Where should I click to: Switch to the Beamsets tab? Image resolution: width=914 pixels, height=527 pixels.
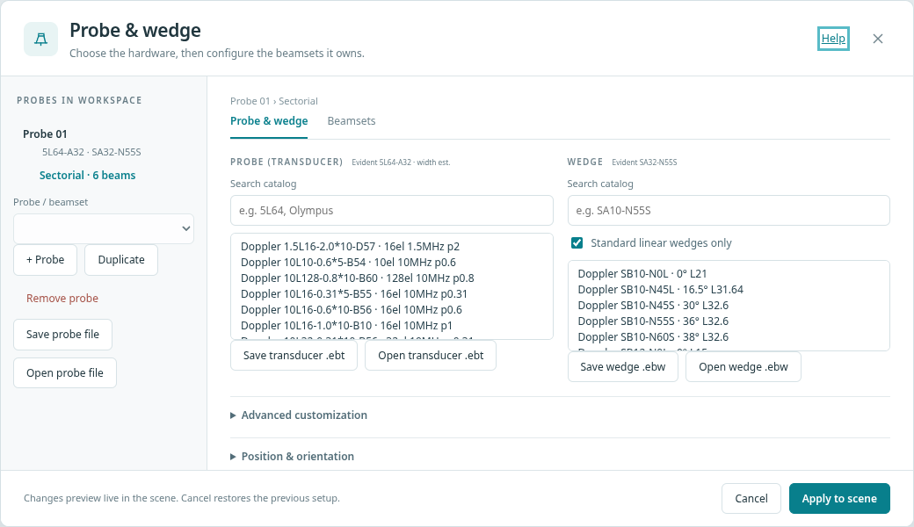coord(352,121)
